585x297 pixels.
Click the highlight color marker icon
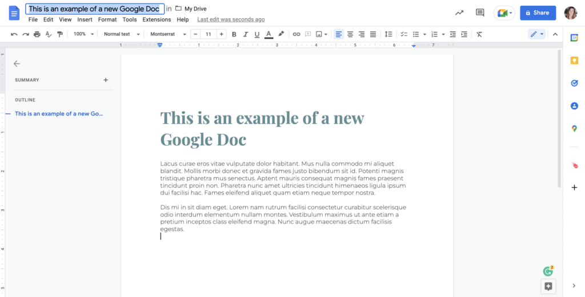[281, 34]
